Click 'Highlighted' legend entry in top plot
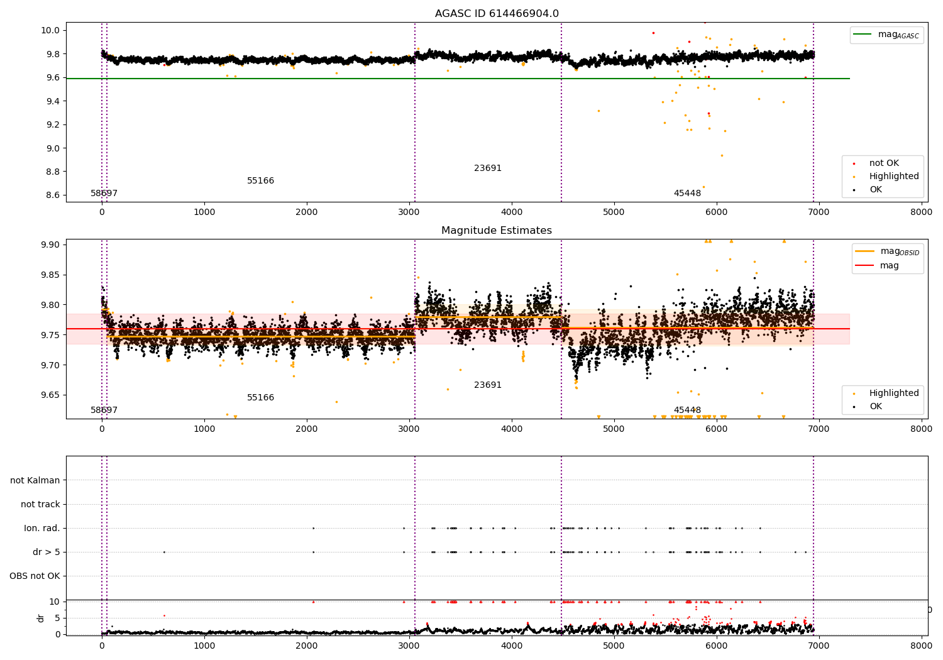The height and width of the screenshot is (660, 943). click(x=886, y=177)
